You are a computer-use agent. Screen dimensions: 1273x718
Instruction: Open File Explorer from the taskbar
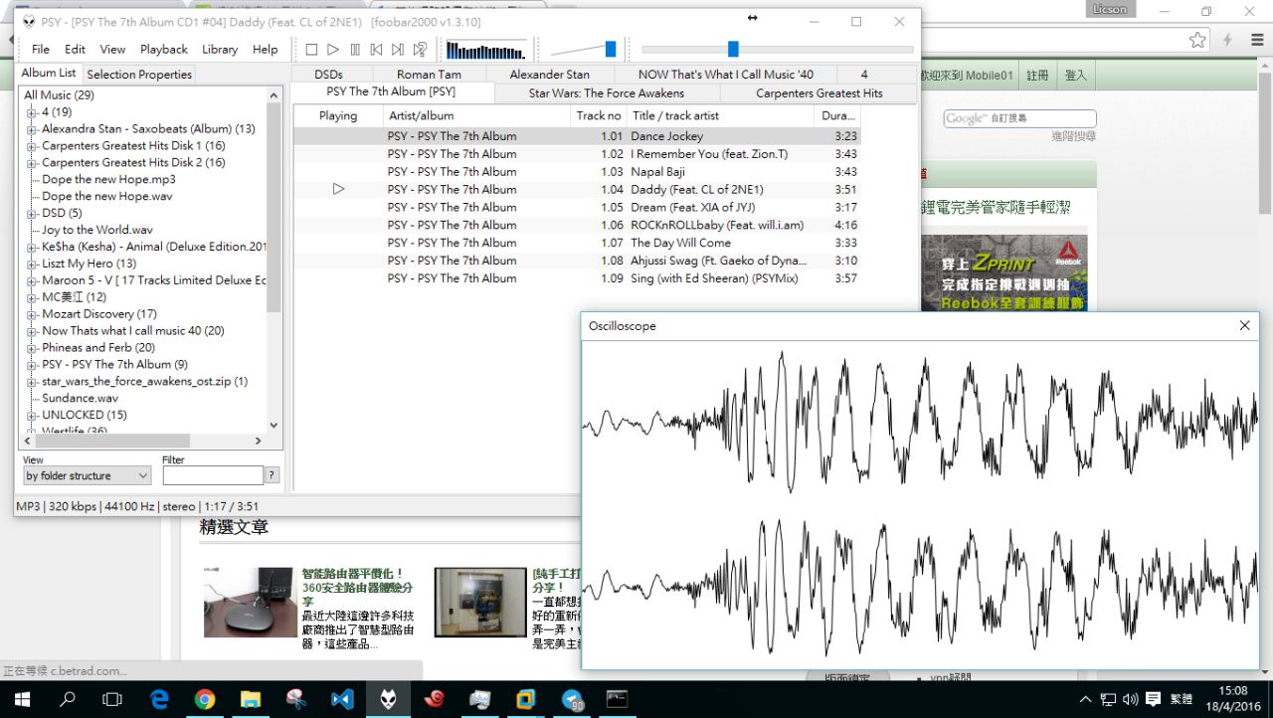(x=250, y=699)
